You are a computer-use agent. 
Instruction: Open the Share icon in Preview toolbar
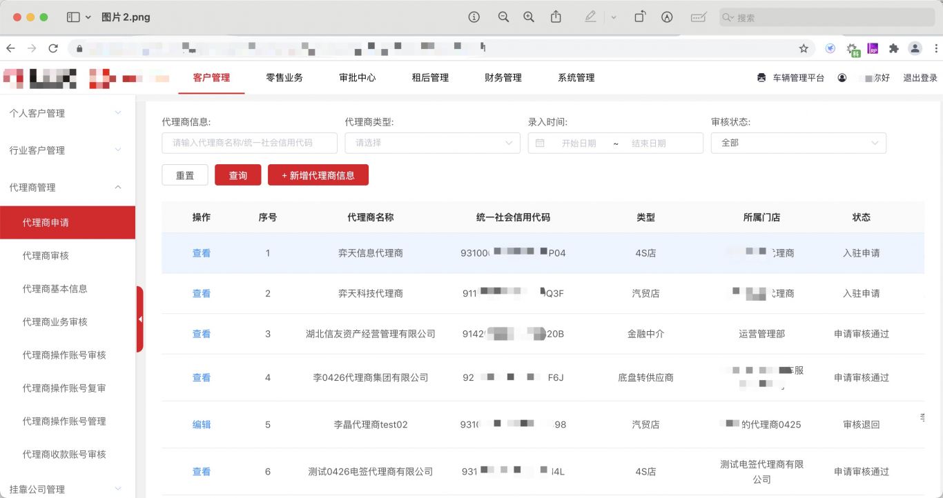click(556, 17)
